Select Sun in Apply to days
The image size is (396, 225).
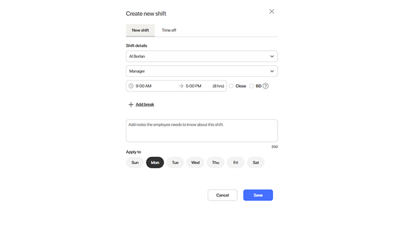(x=135, y=163)
